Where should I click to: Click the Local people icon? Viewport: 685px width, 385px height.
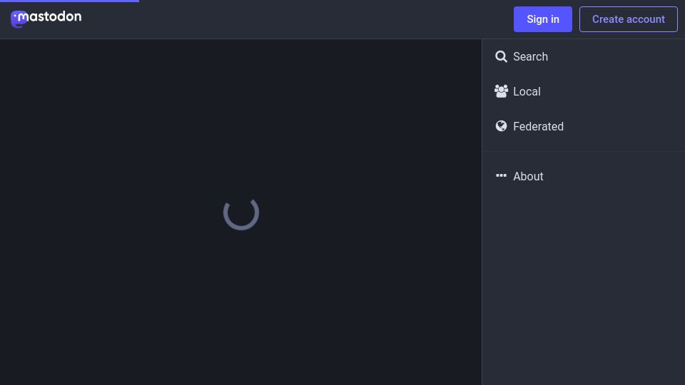501,91
